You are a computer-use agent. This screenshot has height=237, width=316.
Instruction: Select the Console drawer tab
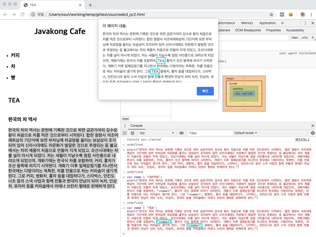[x=136, y=126]
